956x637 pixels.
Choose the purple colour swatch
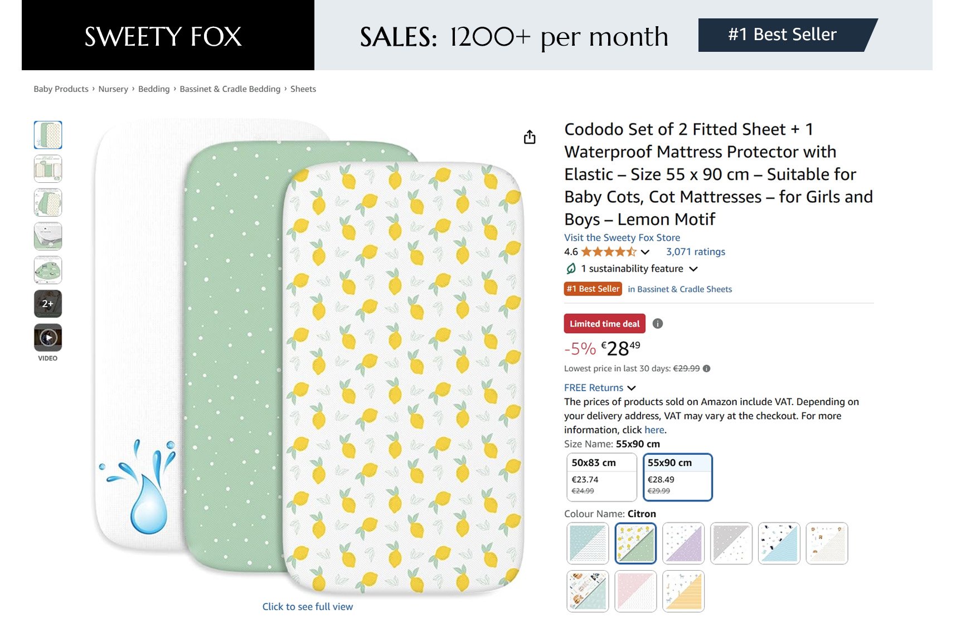[683, 543]
